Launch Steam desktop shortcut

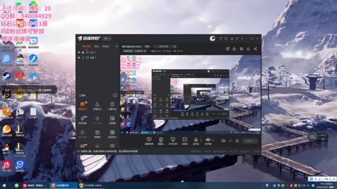6,78
